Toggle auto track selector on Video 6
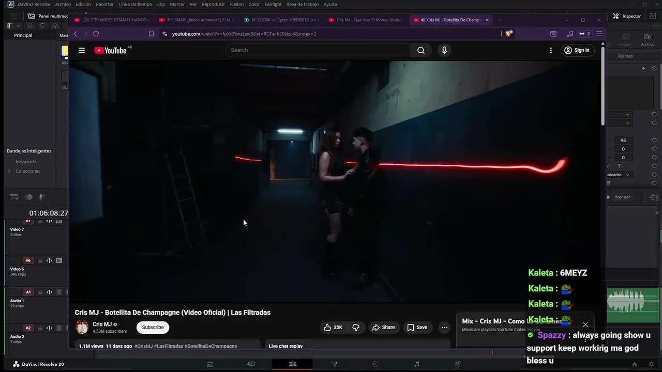 49,260
